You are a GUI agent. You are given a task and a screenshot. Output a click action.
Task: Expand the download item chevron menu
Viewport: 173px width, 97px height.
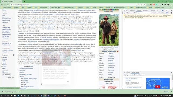[x=19, y=92]
